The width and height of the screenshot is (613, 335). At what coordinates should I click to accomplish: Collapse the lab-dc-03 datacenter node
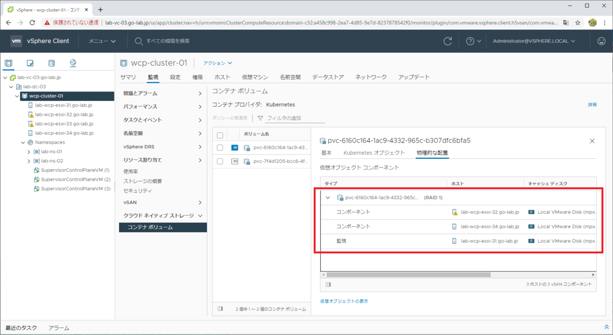11,87
